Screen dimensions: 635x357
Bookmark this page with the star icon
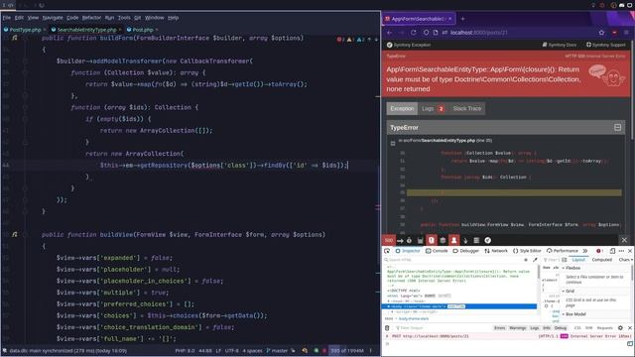[601, 33]
